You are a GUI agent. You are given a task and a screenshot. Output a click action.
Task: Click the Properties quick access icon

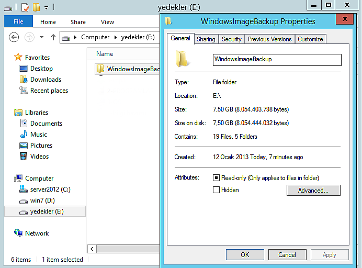click(25, 7)
